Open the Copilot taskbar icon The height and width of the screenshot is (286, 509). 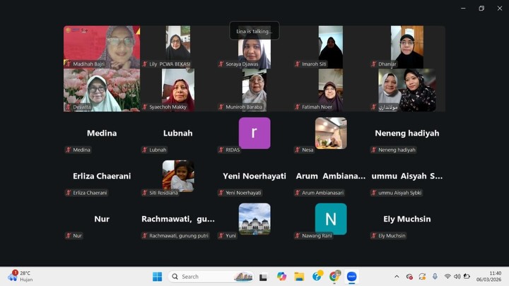pos(281,276)
